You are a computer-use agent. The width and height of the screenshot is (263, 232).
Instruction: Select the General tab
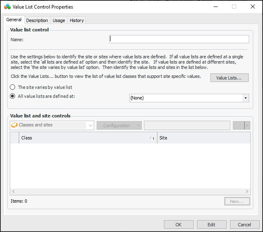14,20
